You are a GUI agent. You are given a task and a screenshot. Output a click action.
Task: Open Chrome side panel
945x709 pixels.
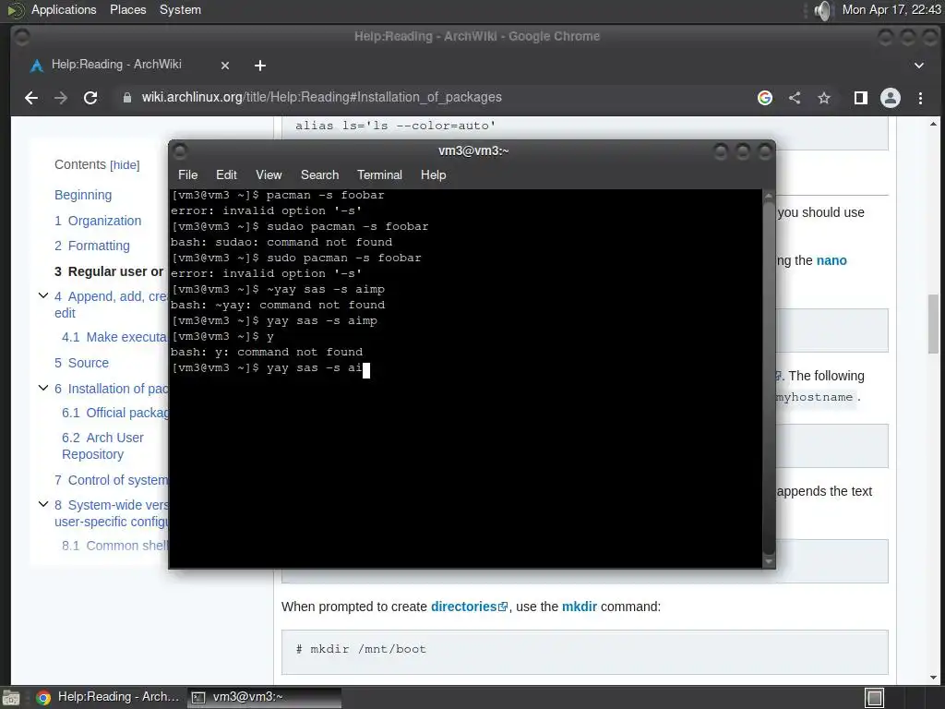click(x=861, y=98)
